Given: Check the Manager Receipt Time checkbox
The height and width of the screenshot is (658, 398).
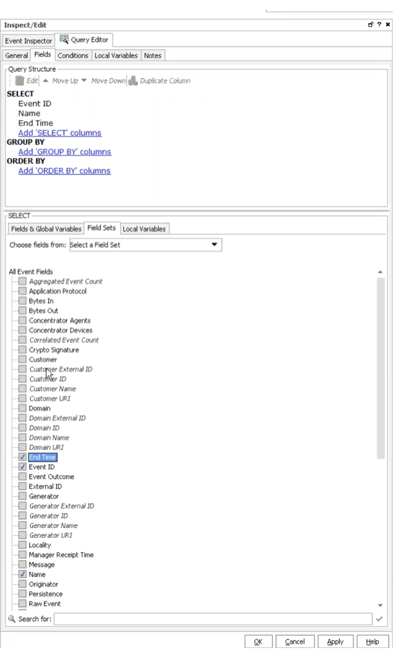Looking at the screenshot, I should [23, 555].
